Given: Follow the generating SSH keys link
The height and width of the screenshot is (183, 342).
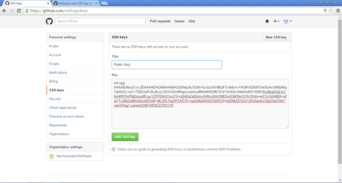Looking at the screenshot, I should pos(166,149).
